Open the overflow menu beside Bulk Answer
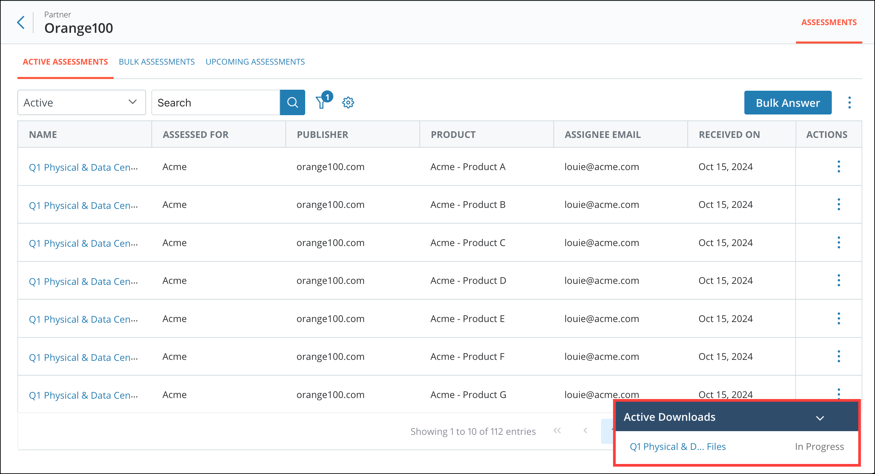Screen dimensions: 875x474 coord(849,102)
